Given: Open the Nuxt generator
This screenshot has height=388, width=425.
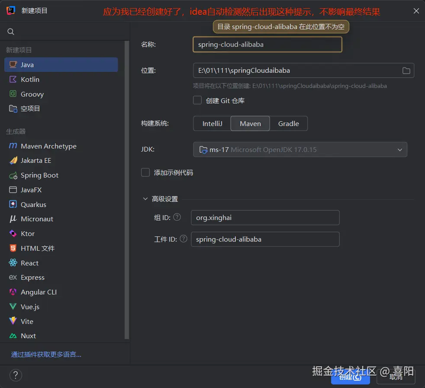Looking at the screenshot, I should point(61,336).
